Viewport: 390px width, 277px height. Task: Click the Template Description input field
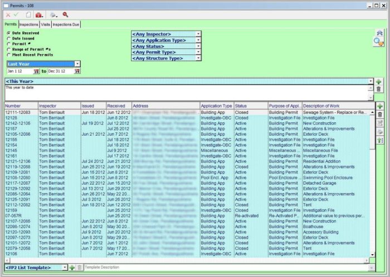pos(226,268)
